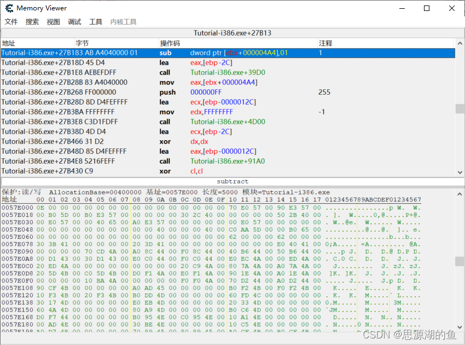The width and height of the screenshot is (465, 345).
Task: Click the subtract description bar
Action: point(233,181)
